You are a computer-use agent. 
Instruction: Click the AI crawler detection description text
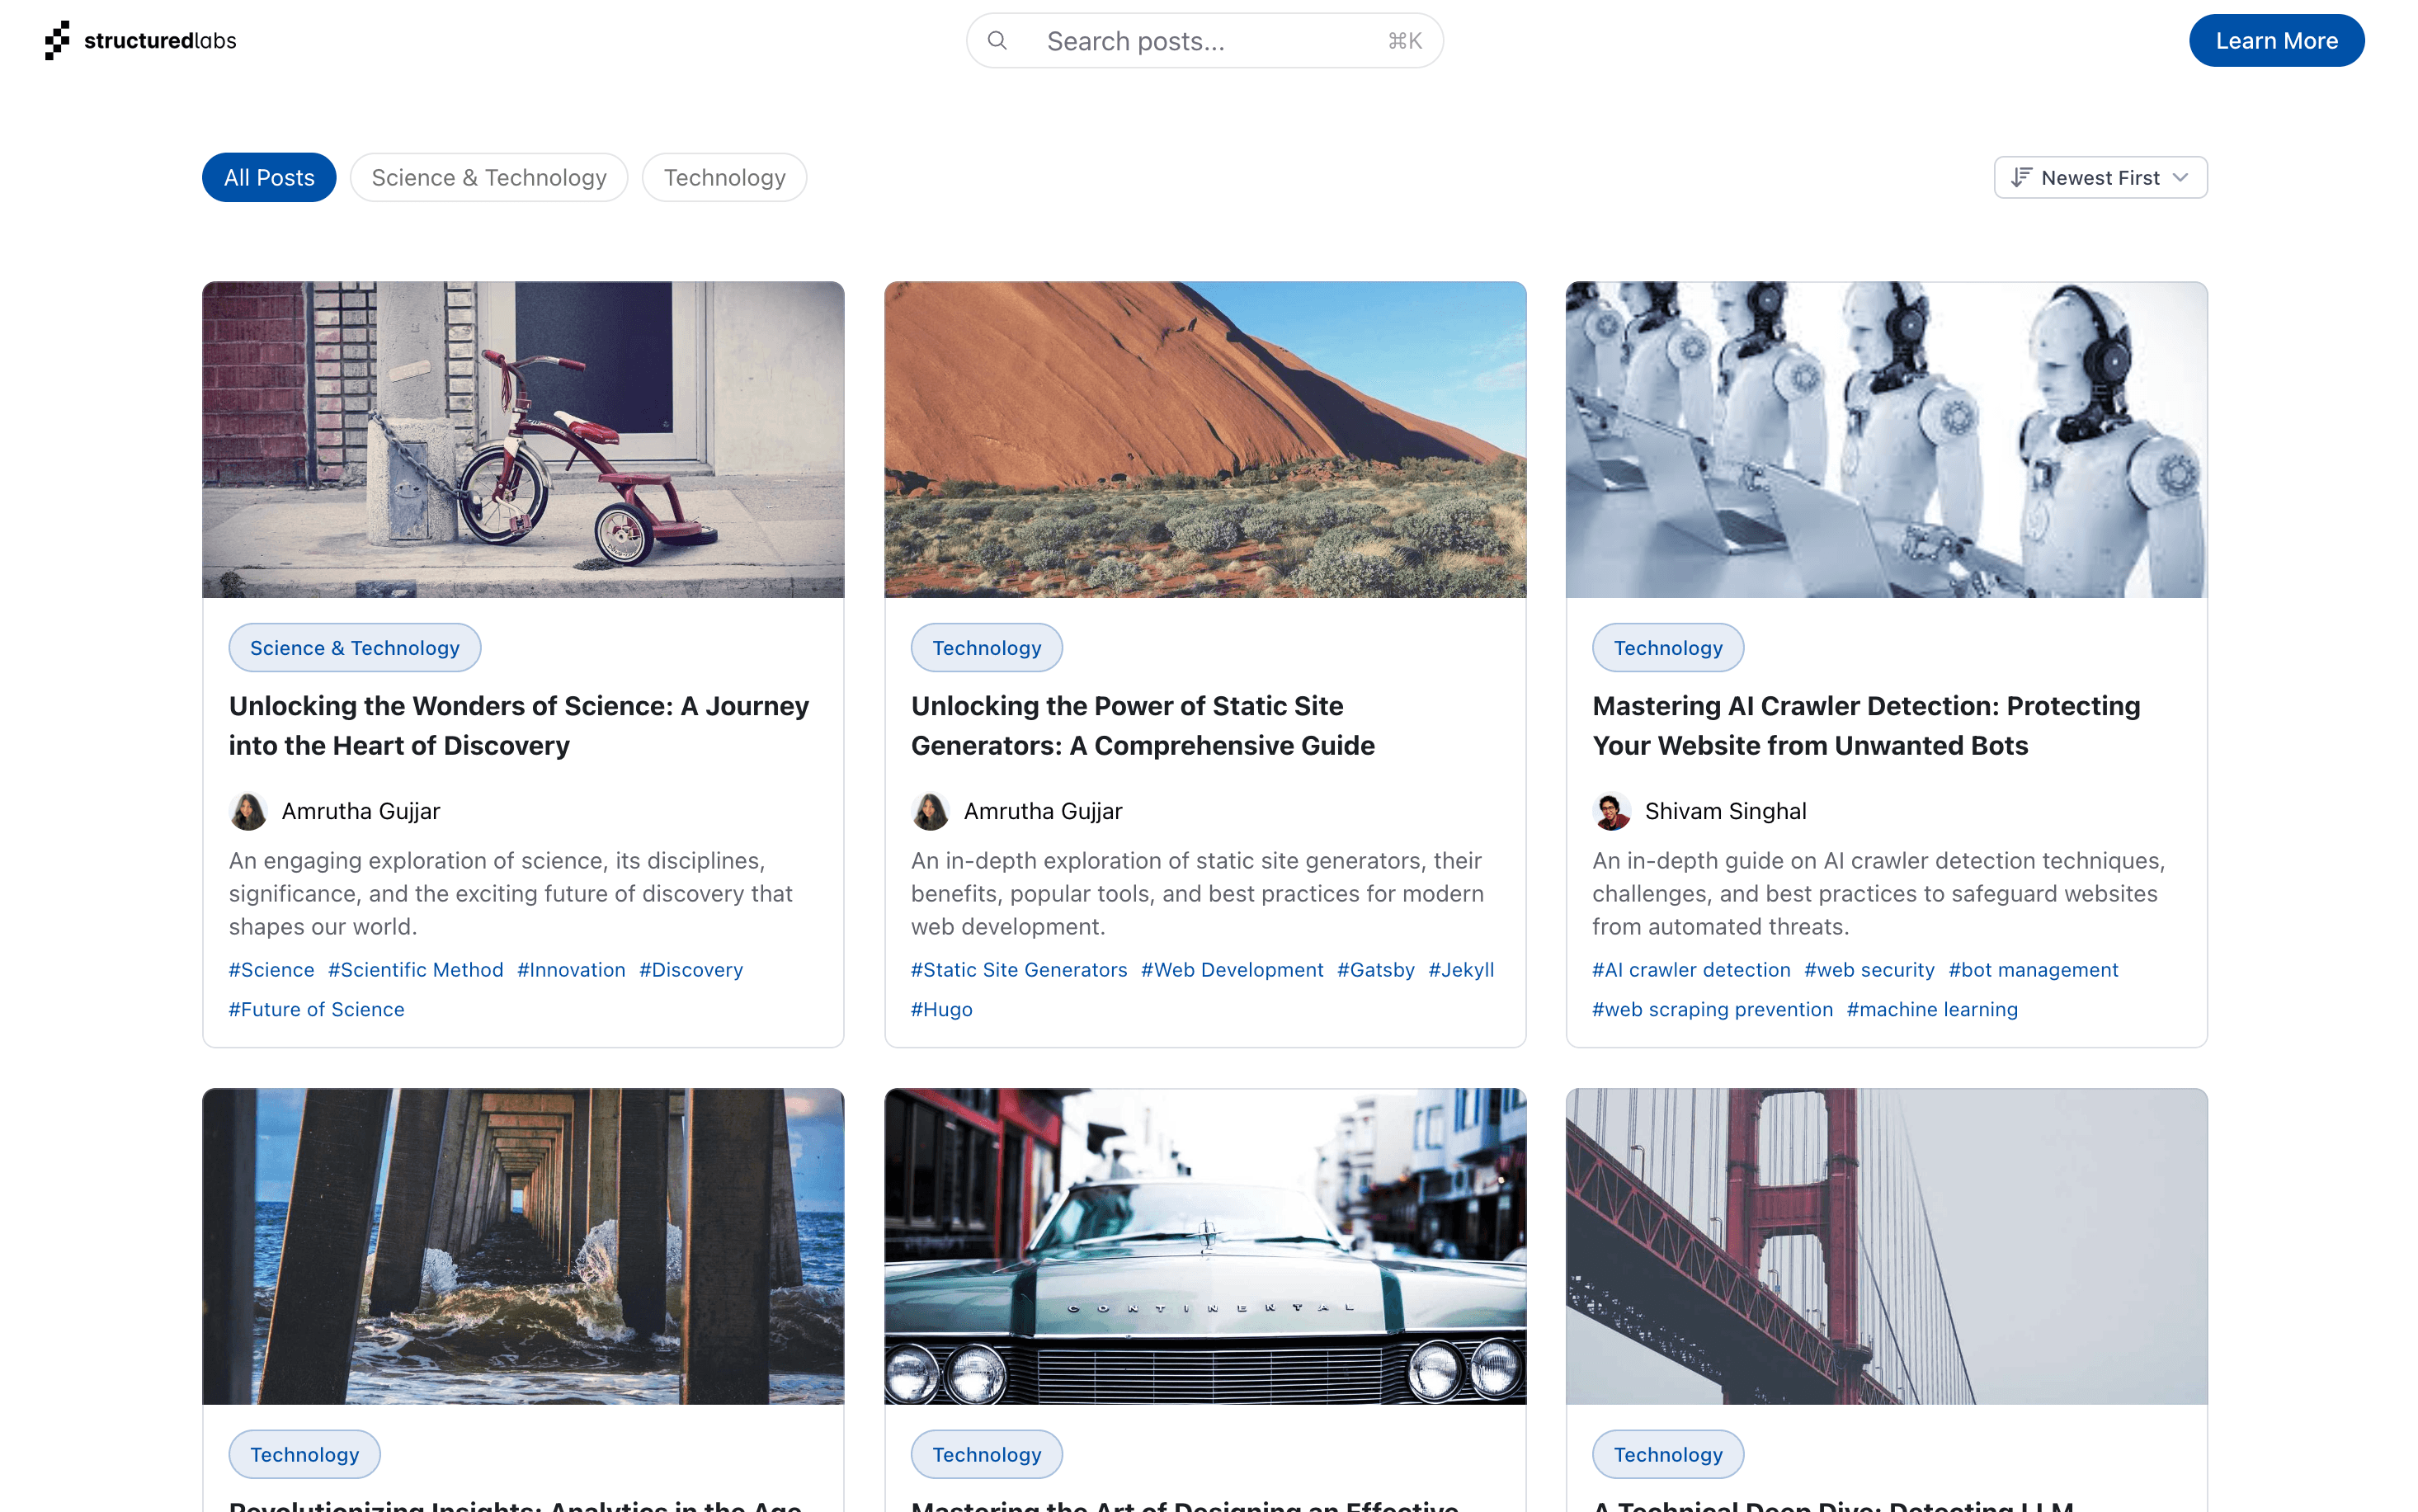pyautogui.click(x=1878, y=893)
